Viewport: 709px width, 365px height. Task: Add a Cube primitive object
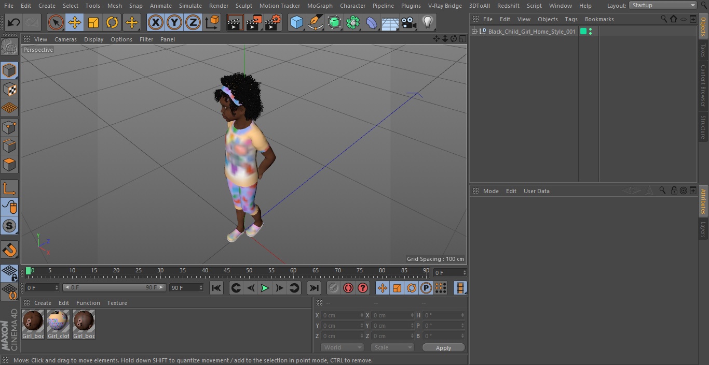point(296,22)
